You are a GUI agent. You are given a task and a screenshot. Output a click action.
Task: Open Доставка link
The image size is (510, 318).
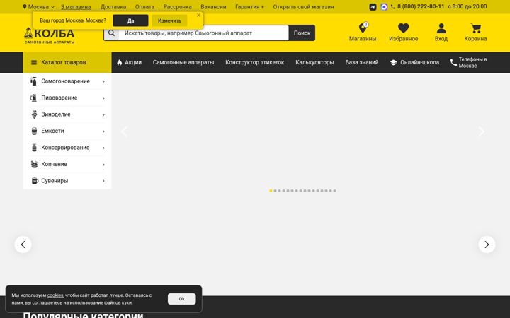(x=113, y=7)
